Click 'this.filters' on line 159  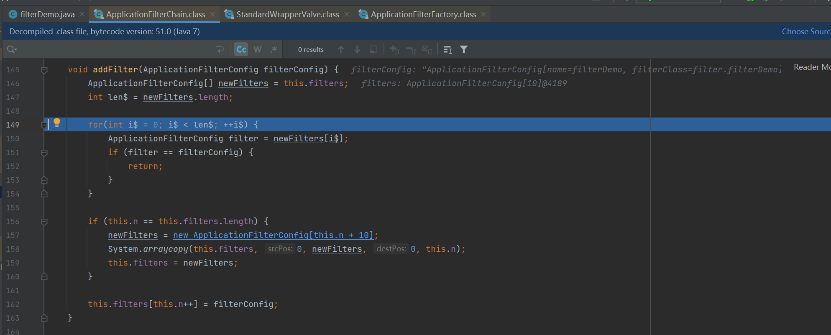click(x=138, y=263)
